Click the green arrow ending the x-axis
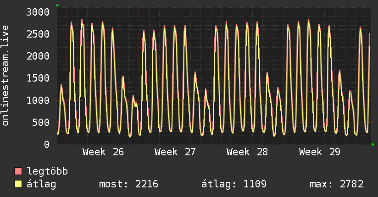This screenshot has height=197, width=378. (373, 144)
